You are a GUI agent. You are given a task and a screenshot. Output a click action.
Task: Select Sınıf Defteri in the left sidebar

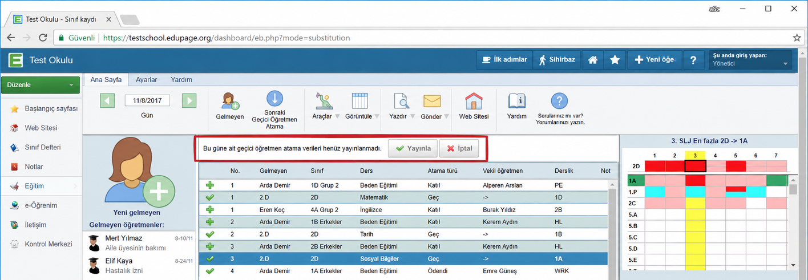[42, 147]
